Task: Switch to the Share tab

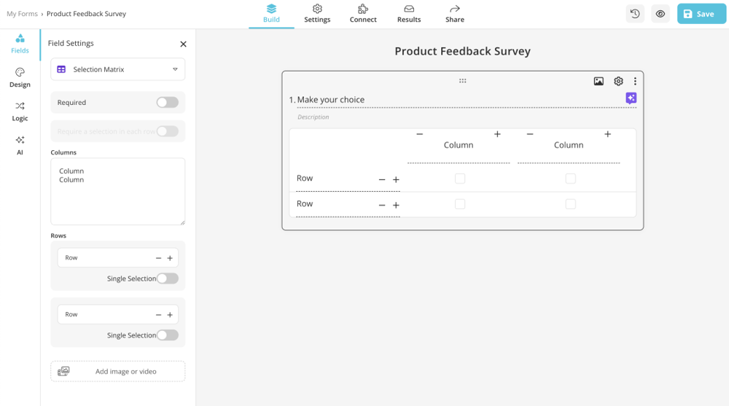Action: [x=455, y=14]
